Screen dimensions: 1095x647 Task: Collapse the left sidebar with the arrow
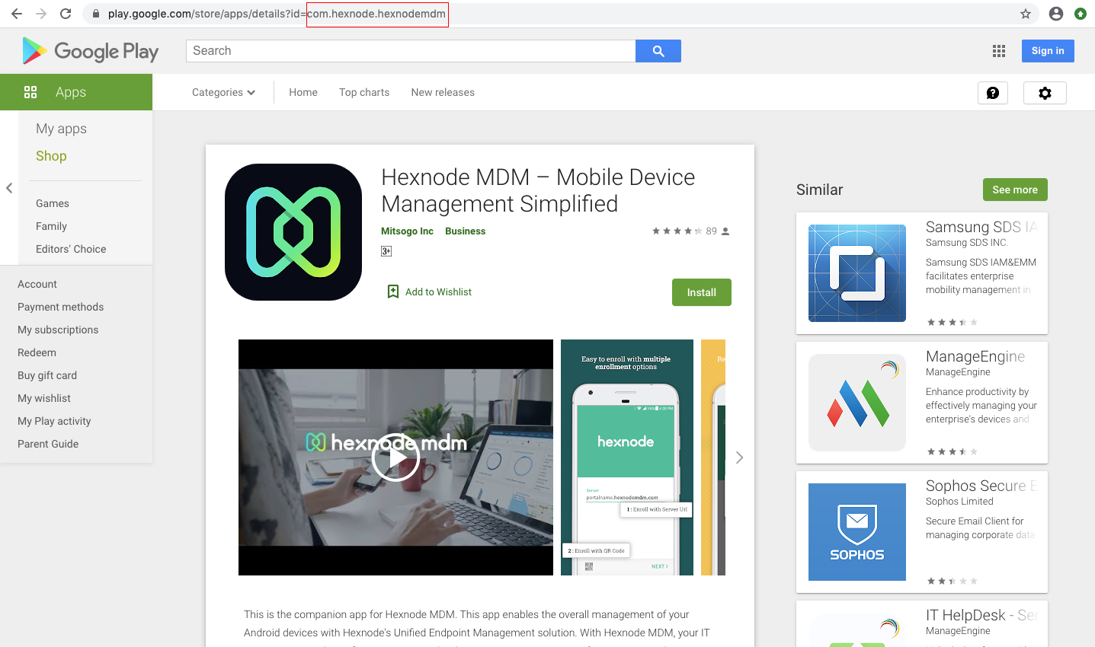(9, 188)
